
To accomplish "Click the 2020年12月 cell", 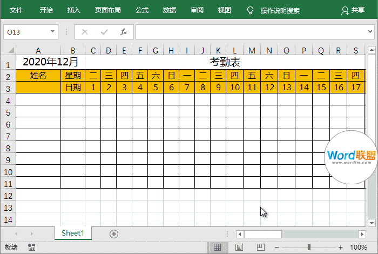I will [x=50, y=62].
